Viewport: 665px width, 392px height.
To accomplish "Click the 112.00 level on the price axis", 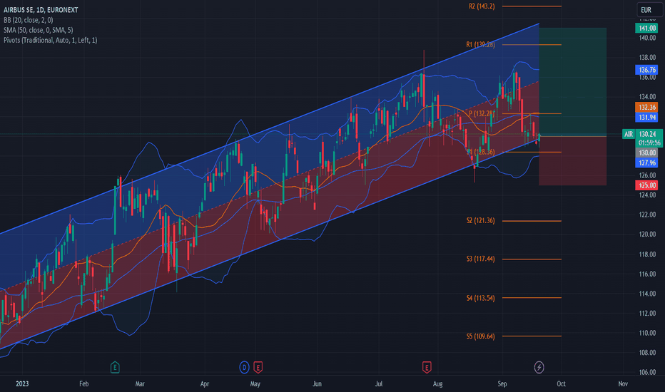I will (648, 313).
